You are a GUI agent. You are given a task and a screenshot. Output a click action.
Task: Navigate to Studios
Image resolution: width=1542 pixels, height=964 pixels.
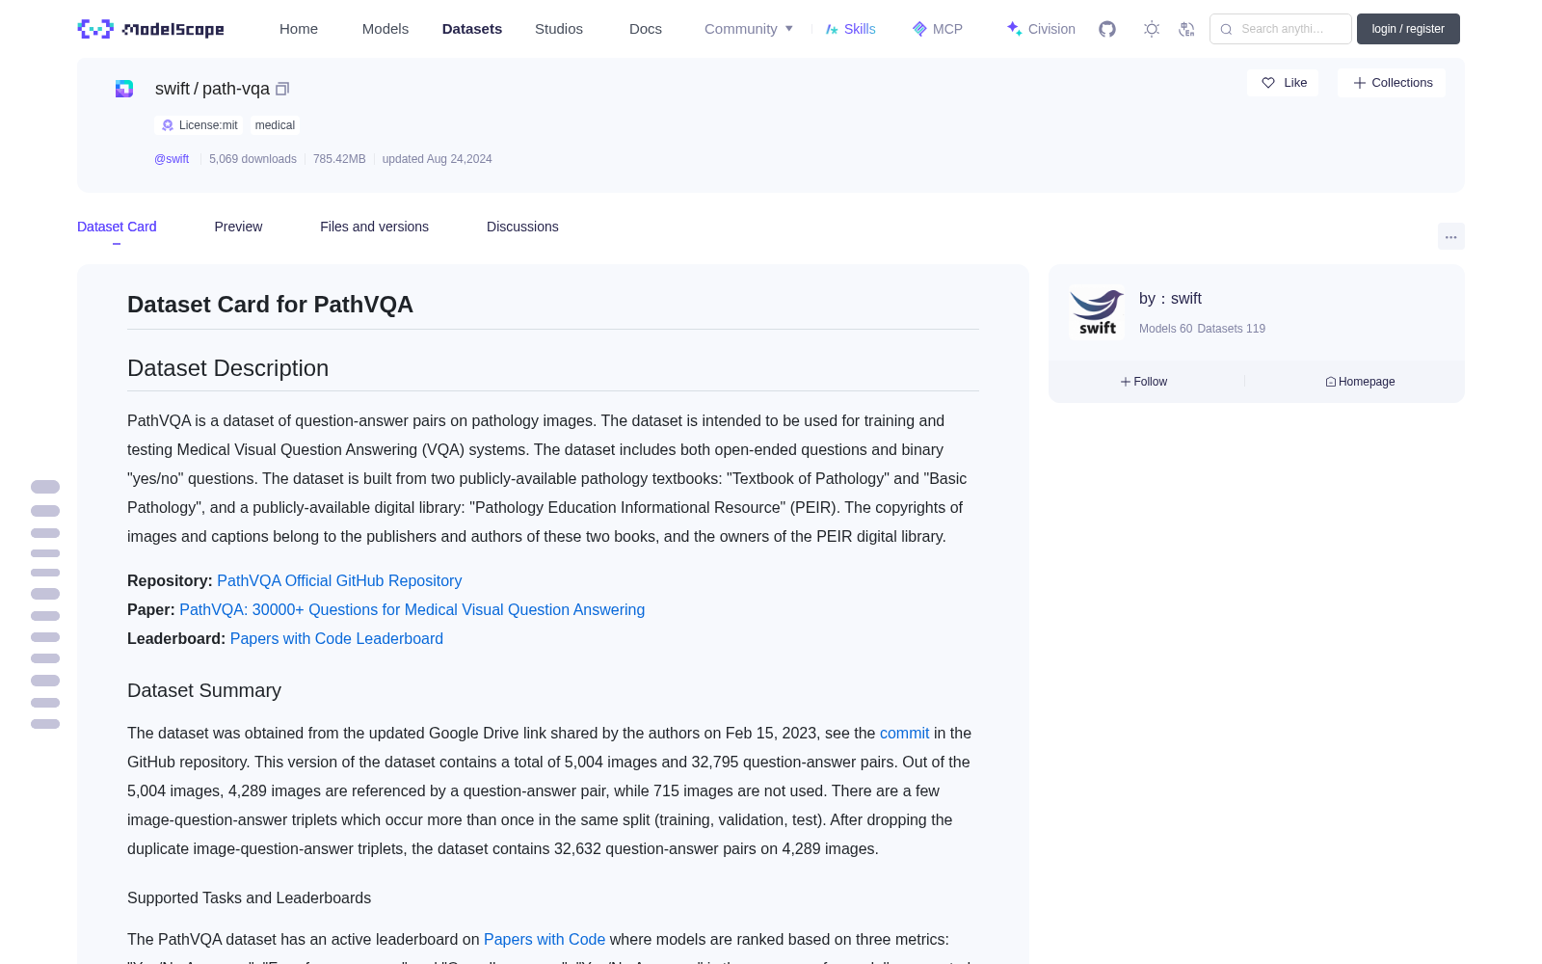pos(559,29)
